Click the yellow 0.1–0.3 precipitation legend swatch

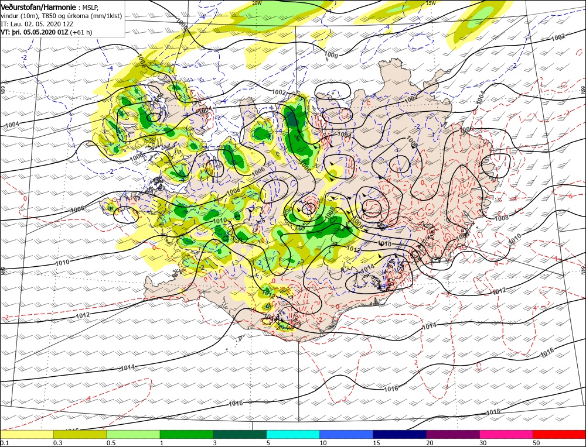click(x=27, y=434)
